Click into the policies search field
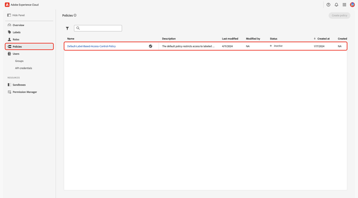The width and height of the screenshot is (358, 198). 98,28
